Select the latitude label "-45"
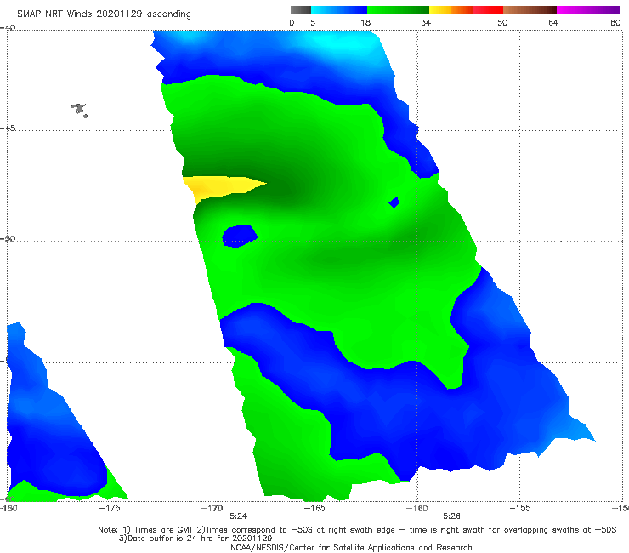The height and width of the screenshot is (553, 629). [x=8, y=128]
